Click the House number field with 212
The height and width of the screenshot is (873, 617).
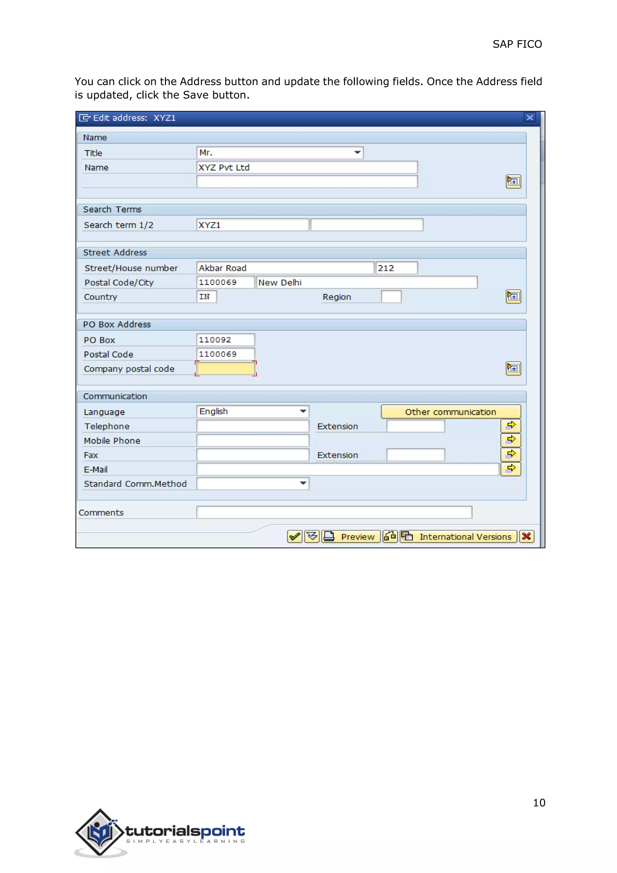[397, 268]
